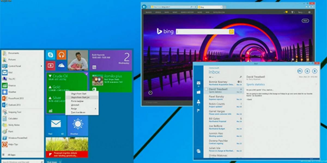Tick the checkbox beside David Treadwell message
This screenshot has width=327, height=163.
[x=206, y=89]
